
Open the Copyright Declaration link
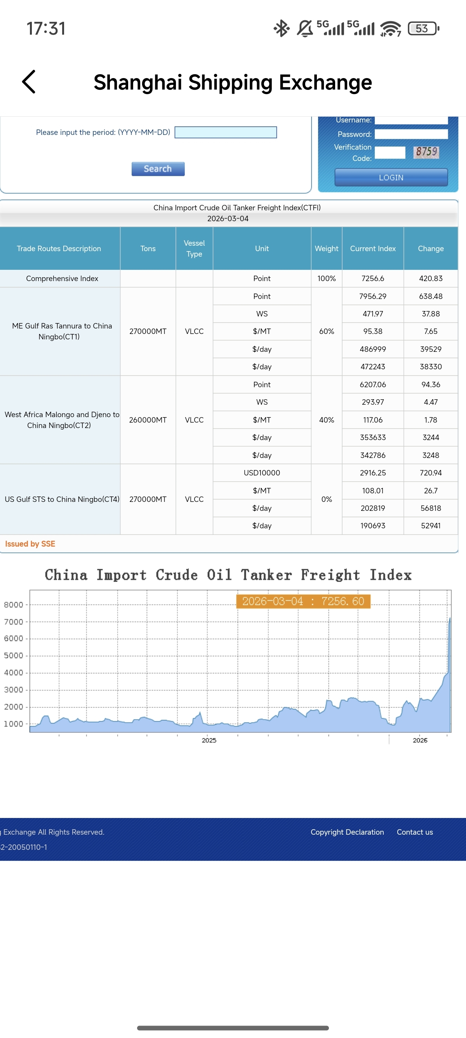click(347, 832)
